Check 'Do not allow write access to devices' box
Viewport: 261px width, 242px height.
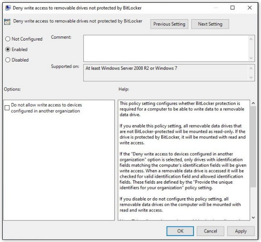[x=7, y=108]
